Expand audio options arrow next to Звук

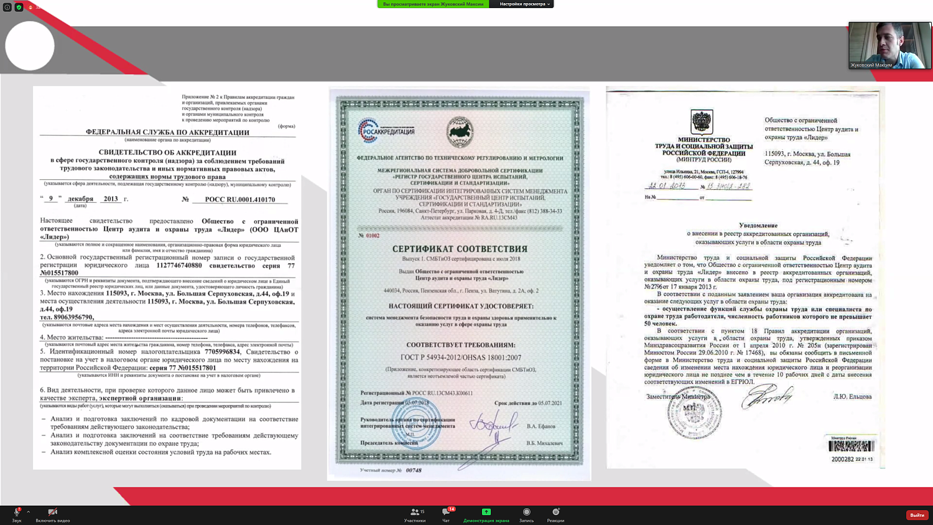[x=29, y=512]
